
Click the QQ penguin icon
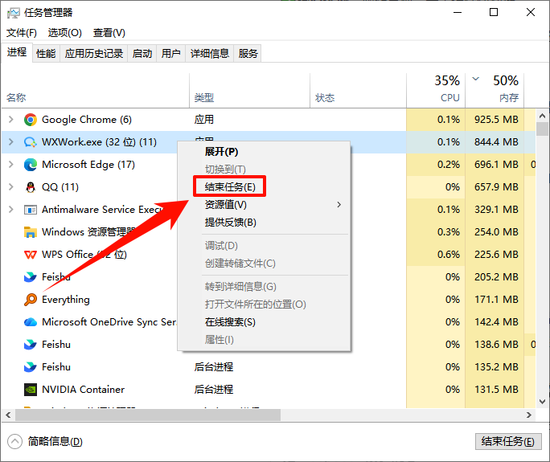(x=31, y=187)
